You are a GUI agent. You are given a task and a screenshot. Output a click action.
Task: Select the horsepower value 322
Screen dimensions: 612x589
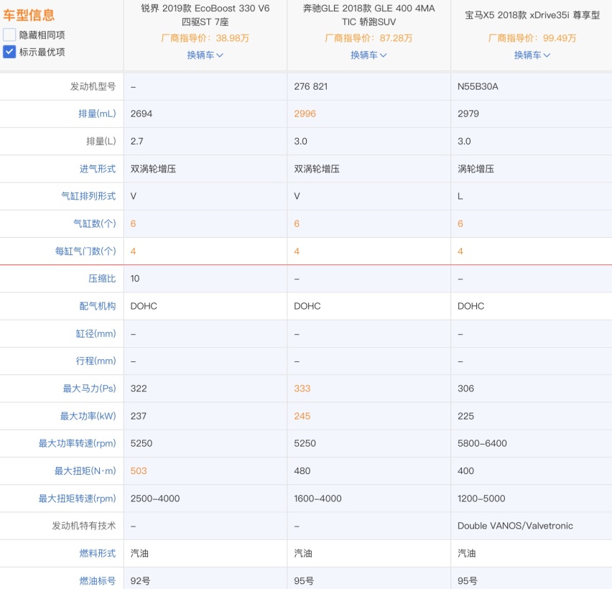pos(139,389)
